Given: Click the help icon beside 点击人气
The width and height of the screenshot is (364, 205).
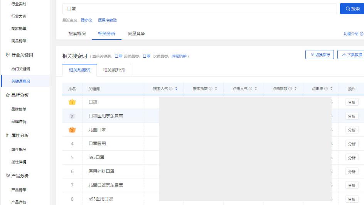Looking at the screenshot, I should point(250,89).
